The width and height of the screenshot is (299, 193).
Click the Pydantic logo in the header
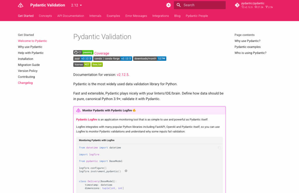tap(20, 5)
